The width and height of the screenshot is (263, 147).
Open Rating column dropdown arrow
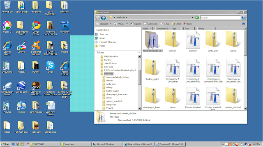[215, 29]
